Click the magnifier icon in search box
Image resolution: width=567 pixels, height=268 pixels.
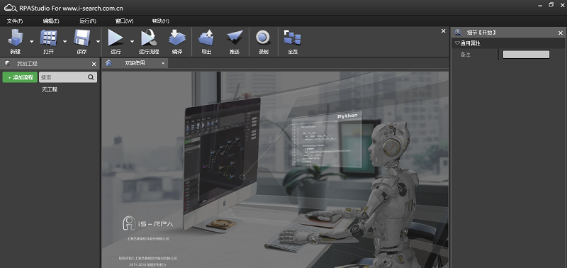coord(91,77)
